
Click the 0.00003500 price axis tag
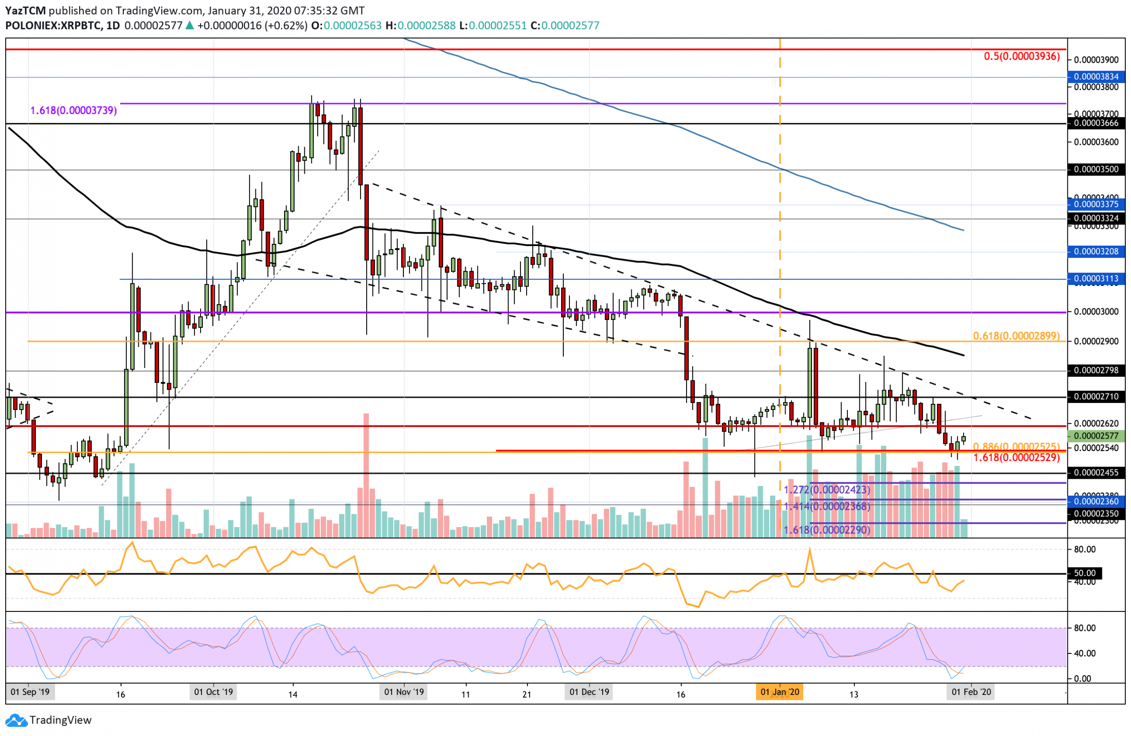click(x=1096, y=170)
